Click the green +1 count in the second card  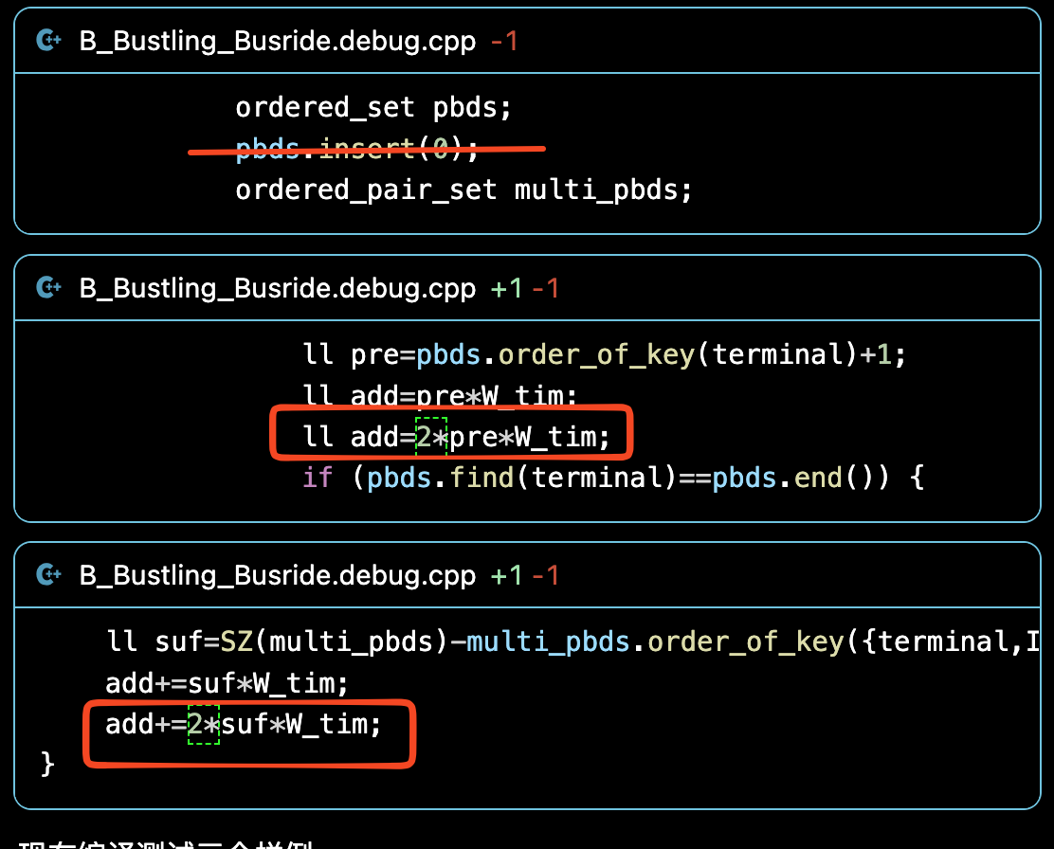pos(507,287)
